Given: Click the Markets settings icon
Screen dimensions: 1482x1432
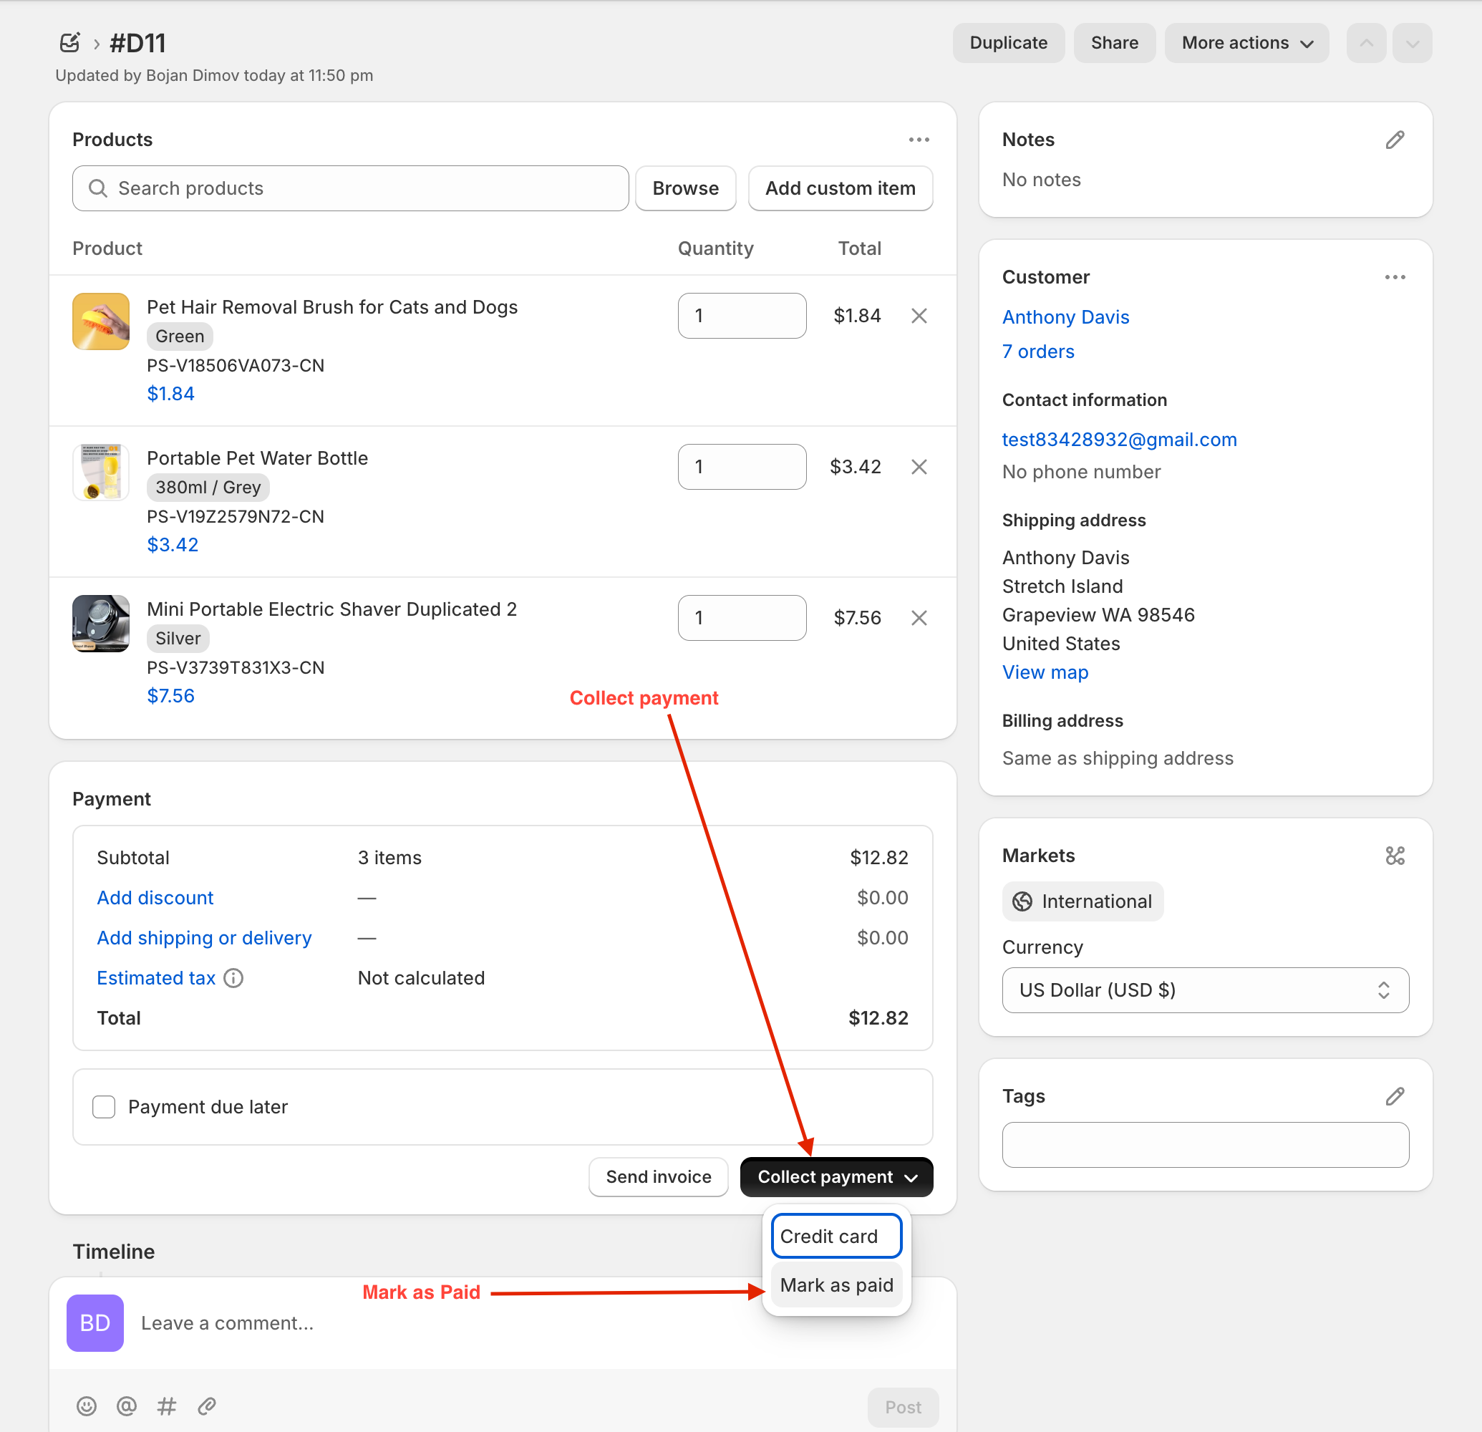Looking at the screenshot, I should coord(1394,856).
